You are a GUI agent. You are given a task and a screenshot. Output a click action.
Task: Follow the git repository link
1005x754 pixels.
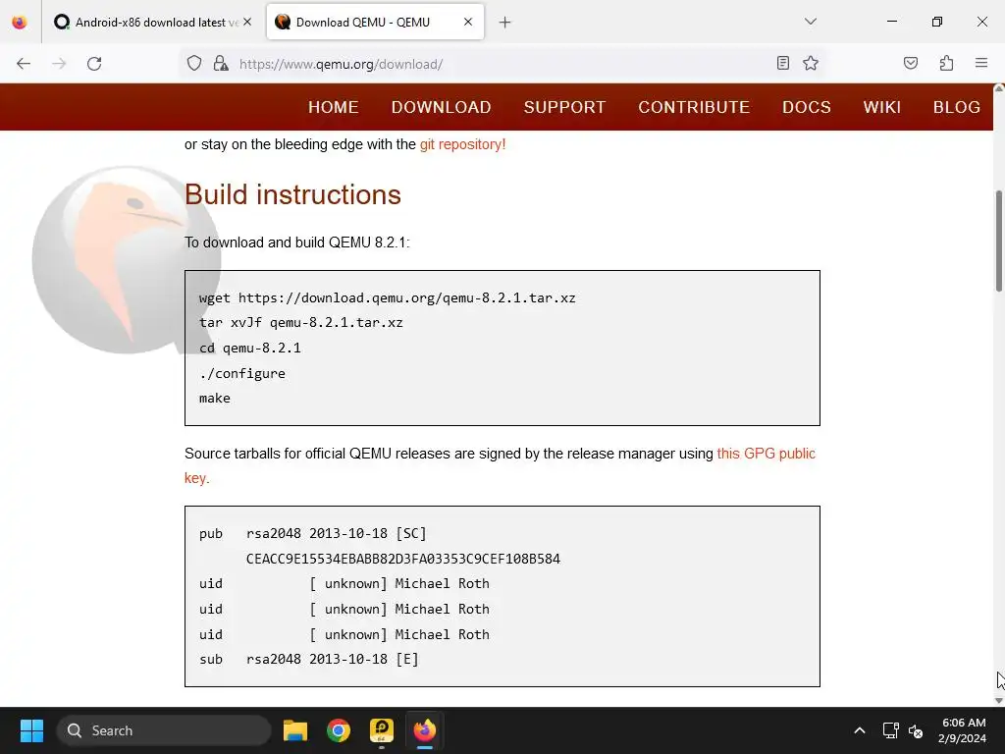tap(463, 144)
